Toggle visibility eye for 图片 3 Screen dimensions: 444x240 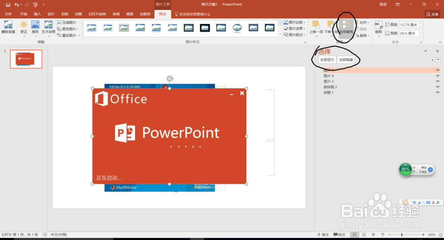[437, 82]
